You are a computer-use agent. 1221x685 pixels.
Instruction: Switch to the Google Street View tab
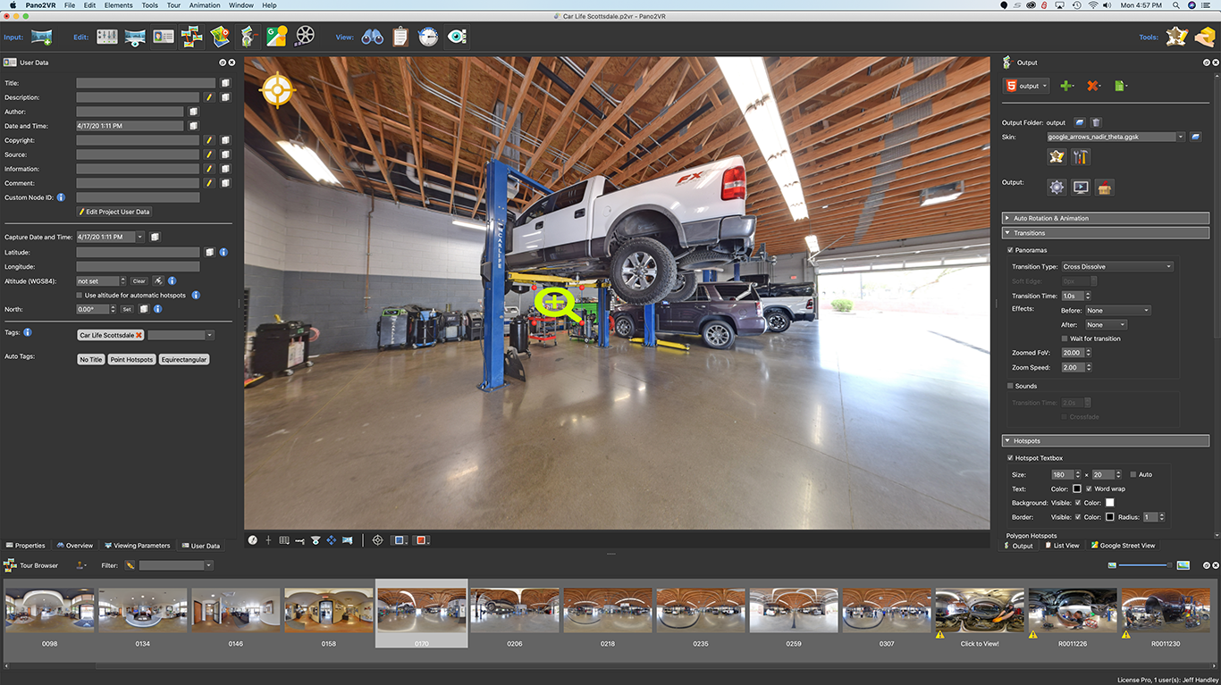pos(1123,546)
